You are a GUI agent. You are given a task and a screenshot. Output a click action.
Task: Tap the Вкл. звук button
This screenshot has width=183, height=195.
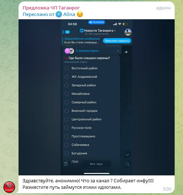click(96, 164)
